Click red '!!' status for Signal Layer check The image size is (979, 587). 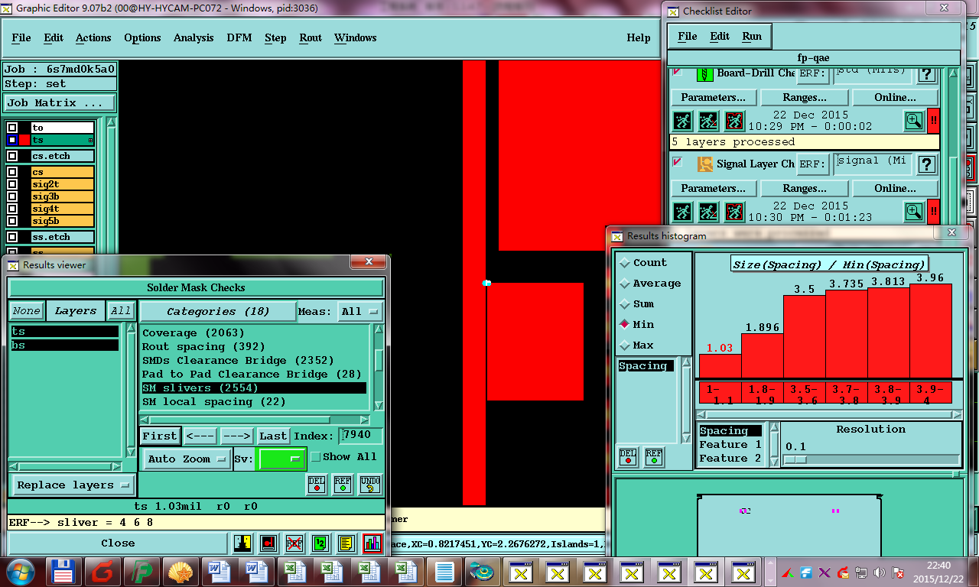[x=933, y=212]
